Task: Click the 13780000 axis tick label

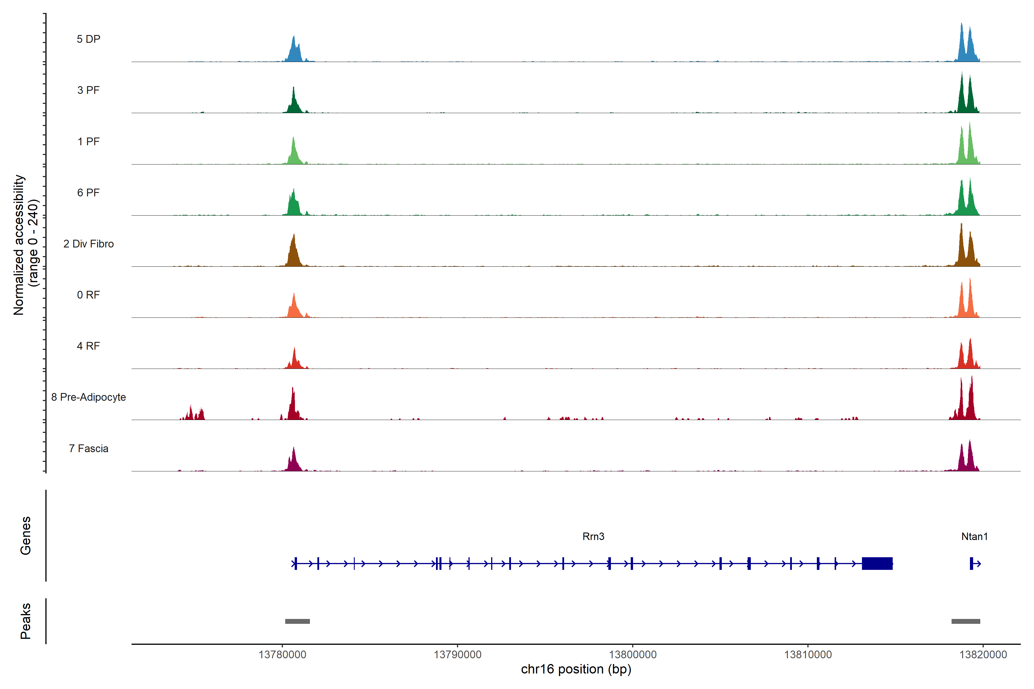Action: [x=282, y=654]
